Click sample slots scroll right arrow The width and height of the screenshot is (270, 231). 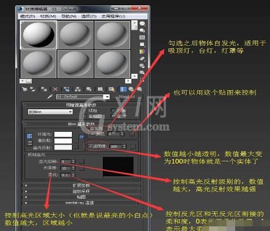click(128, 81)
